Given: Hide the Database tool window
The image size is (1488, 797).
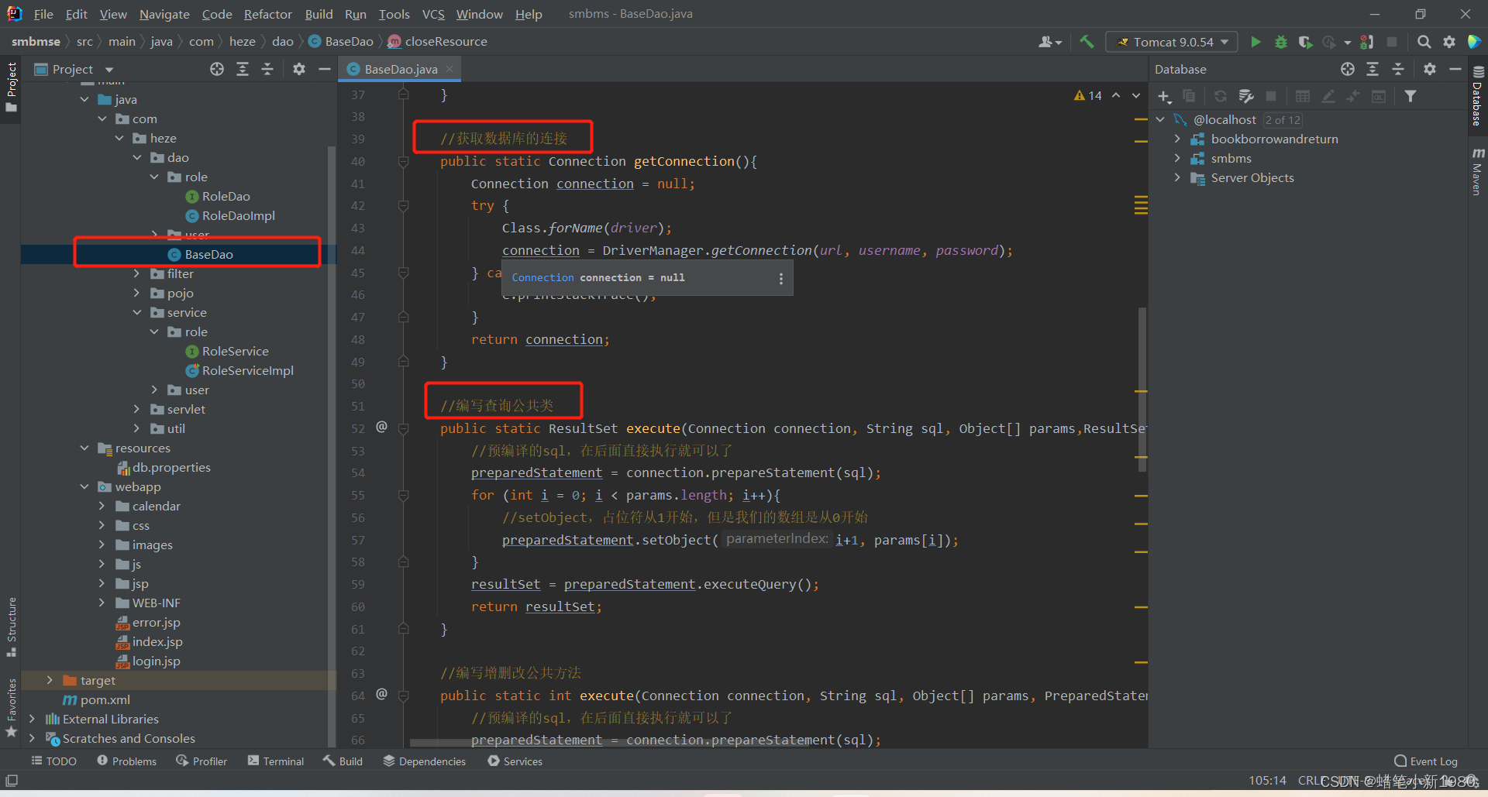Looking at the screenshot, I should 1455,69.
